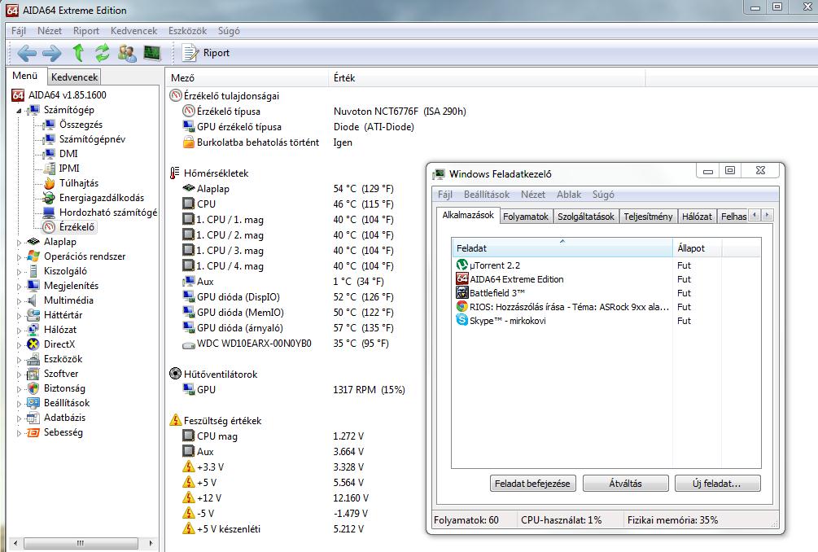Click the green Up arrow toolbar icon
The width and height of the screenshot is (818, 552).
tap(78, 53)
